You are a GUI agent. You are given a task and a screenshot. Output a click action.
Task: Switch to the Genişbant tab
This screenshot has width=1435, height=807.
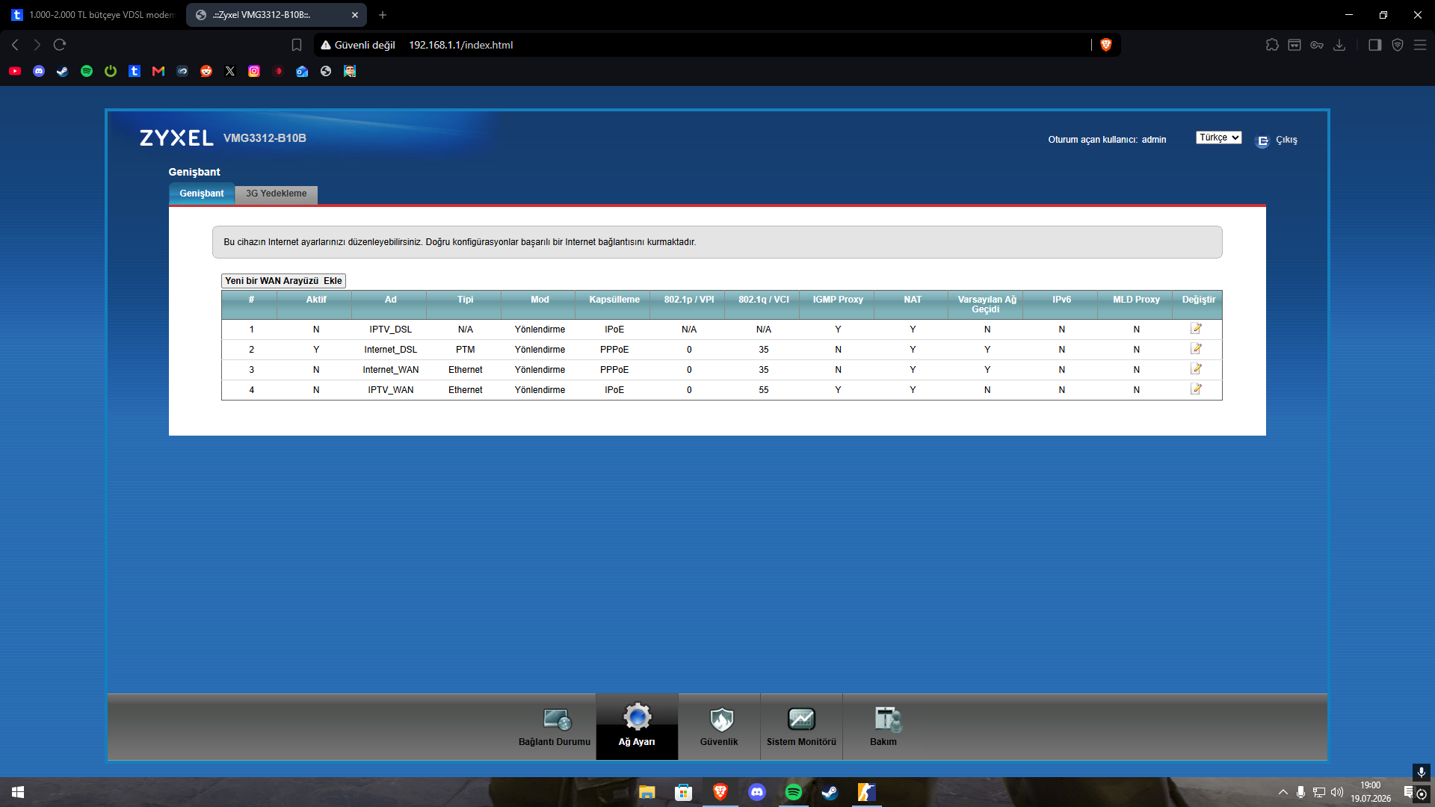201,194
